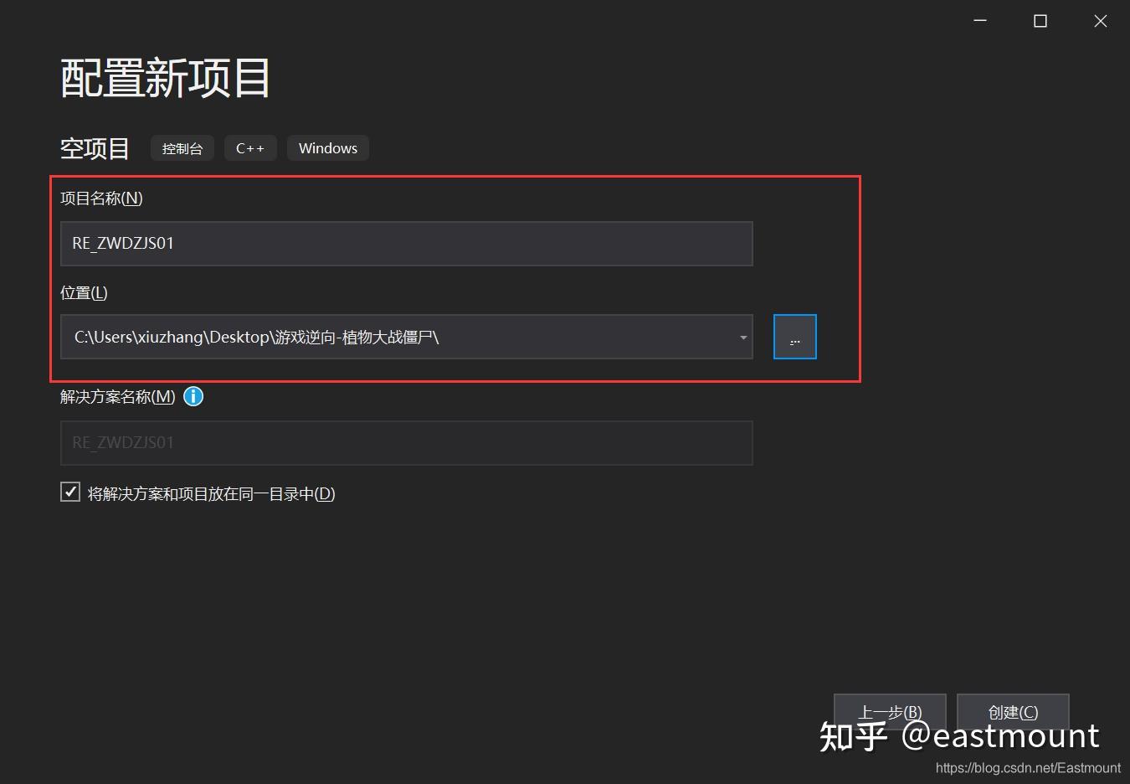
Task: Click the grayed 解决方案名称 field
Action: [406, 442]
